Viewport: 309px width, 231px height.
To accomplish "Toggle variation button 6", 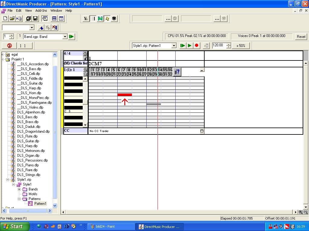I will tap(119, 70).
